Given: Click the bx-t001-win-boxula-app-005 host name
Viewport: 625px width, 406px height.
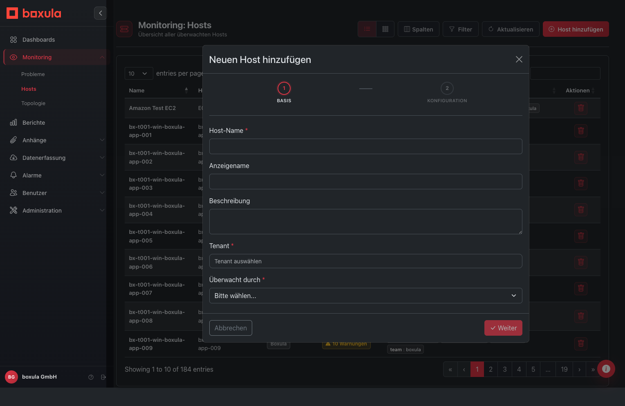Looking at the screenshot, I should click(x=157, y=236).
